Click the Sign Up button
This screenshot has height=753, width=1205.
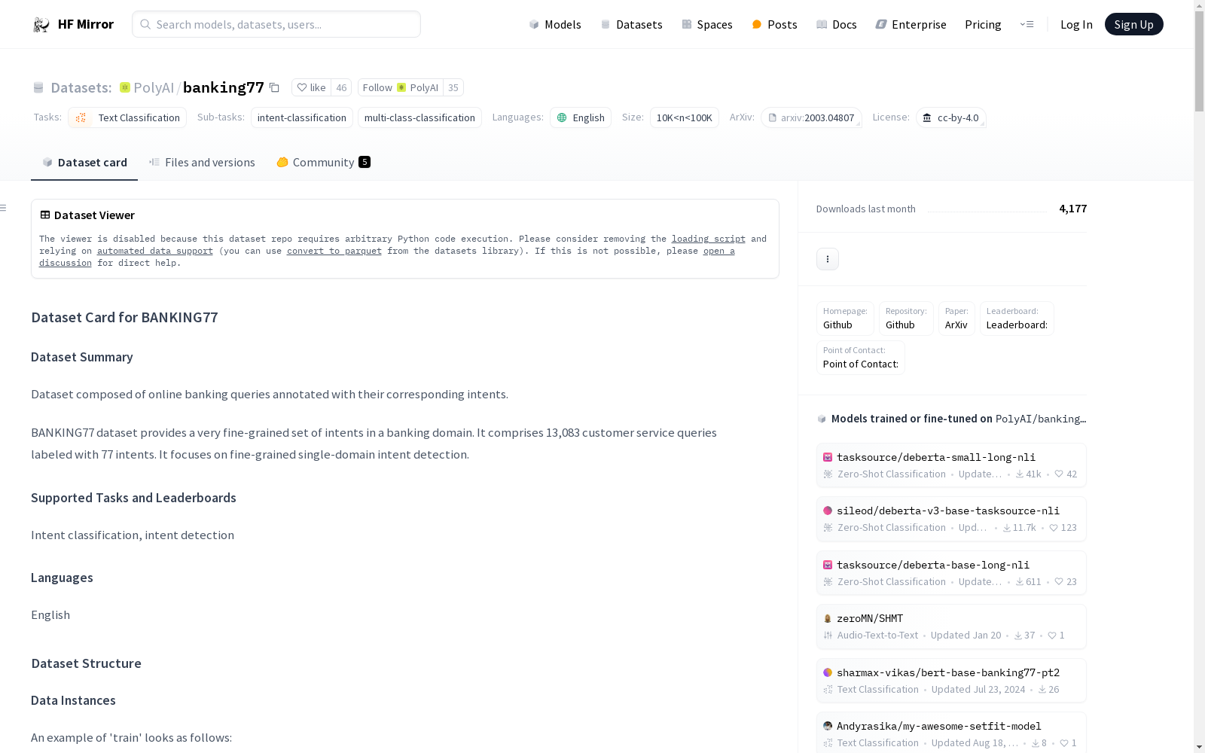1134,24
